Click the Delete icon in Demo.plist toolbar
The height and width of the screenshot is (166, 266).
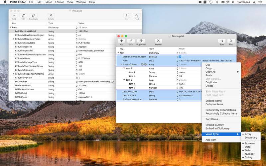tap(158, 41)
